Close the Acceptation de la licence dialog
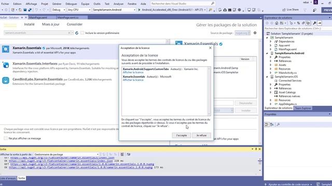Viewport: 332px width, 186px height. (x=210, y=48)
